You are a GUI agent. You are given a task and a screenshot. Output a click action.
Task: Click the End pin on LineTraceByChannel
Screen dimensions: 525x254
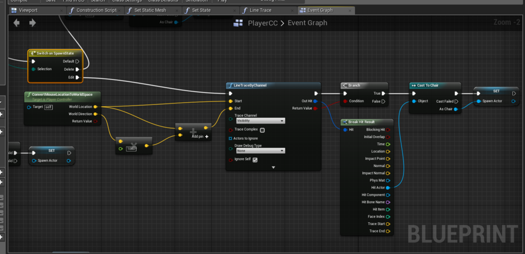point(230,109)
